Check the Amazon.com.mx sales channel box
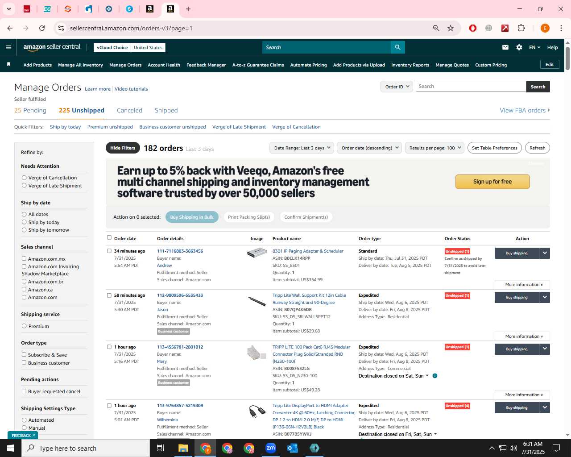This screenshot has height=457, width=571. pyautogui.click(x=24, y=258)
